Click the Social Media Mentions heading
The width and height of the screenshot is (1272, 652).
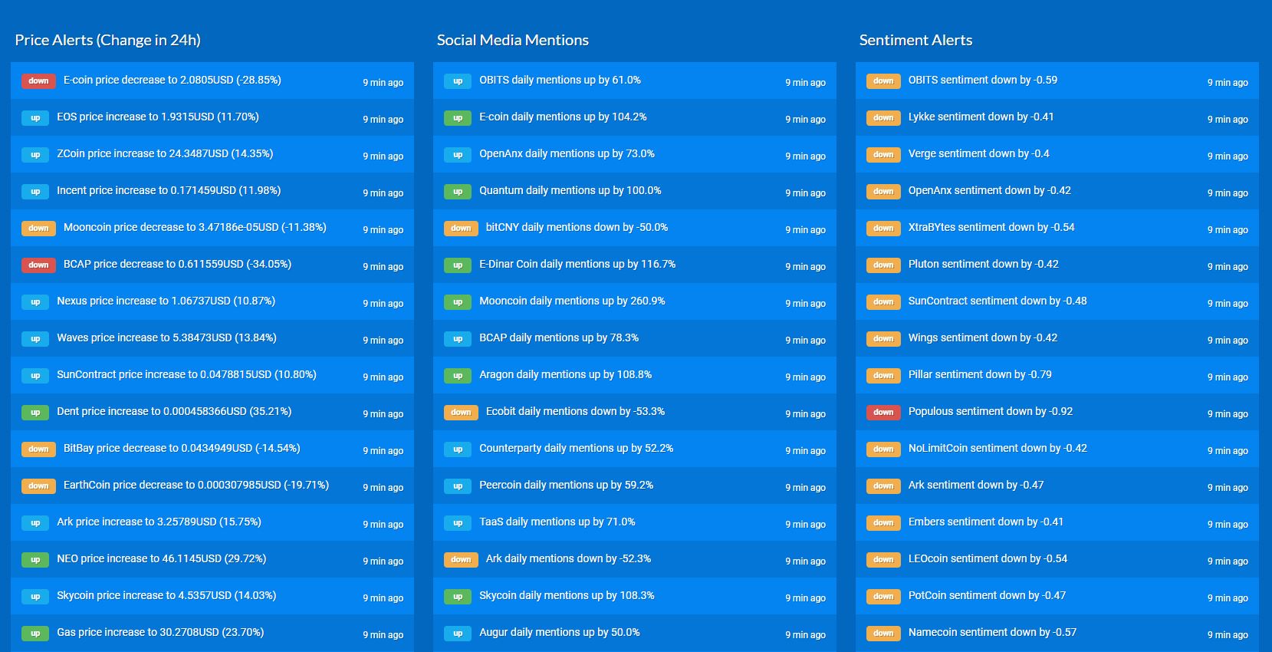click(513, 41)
